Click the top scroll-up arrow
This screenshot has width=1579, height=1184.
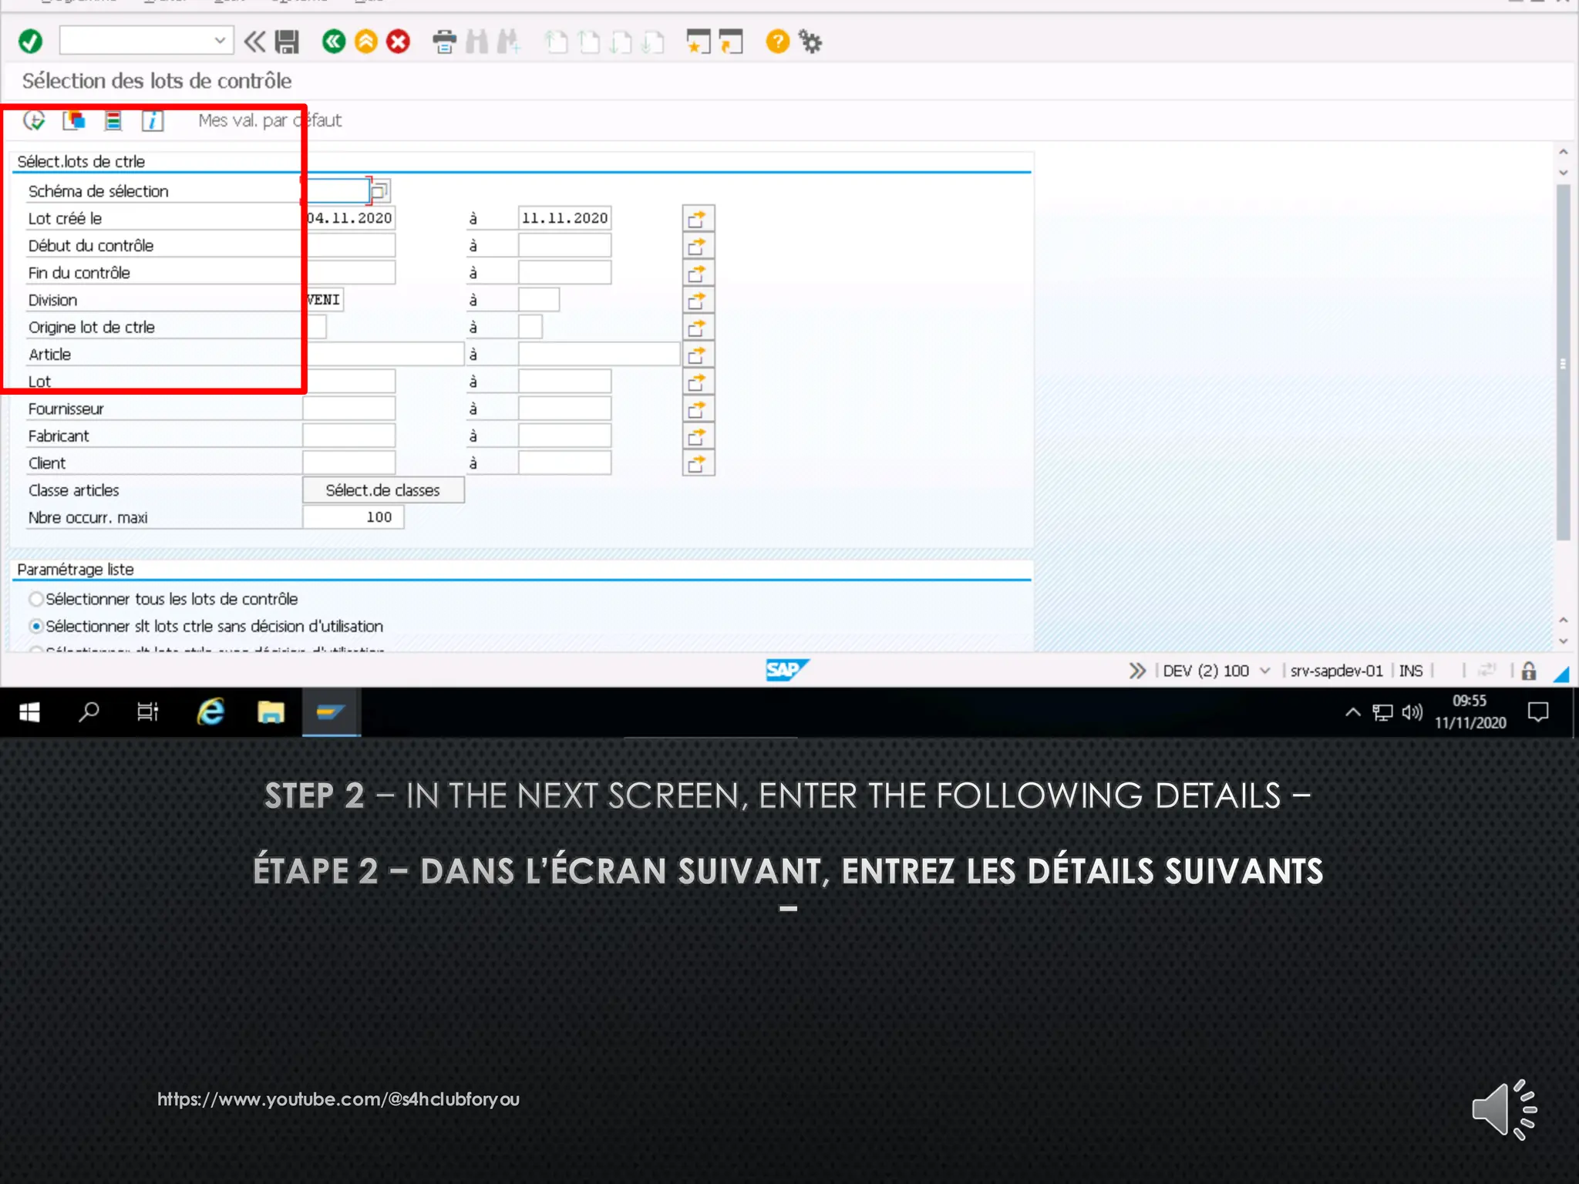(x=1563, y=152)
